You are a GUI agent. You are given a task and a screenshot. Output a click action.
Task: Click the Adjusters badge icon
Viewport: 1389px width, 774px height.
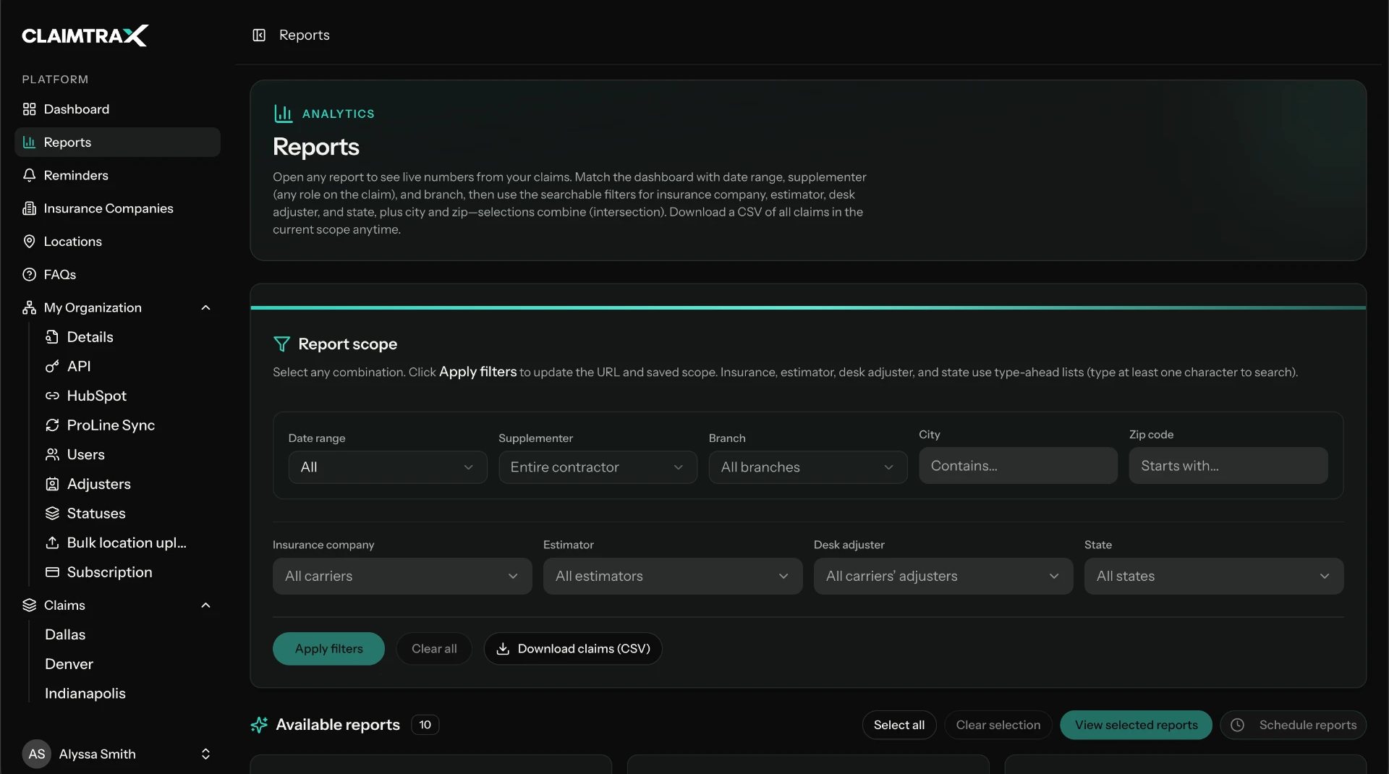(52, 484)
